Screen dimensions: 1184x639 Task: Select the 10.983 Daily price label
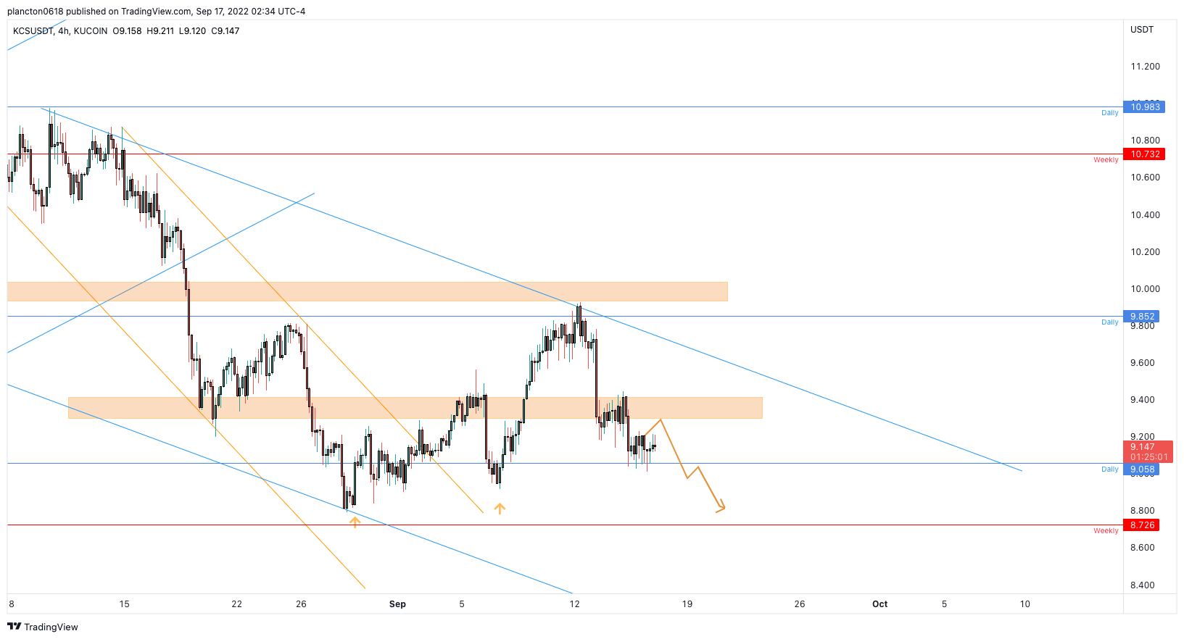coord(1144,107)
